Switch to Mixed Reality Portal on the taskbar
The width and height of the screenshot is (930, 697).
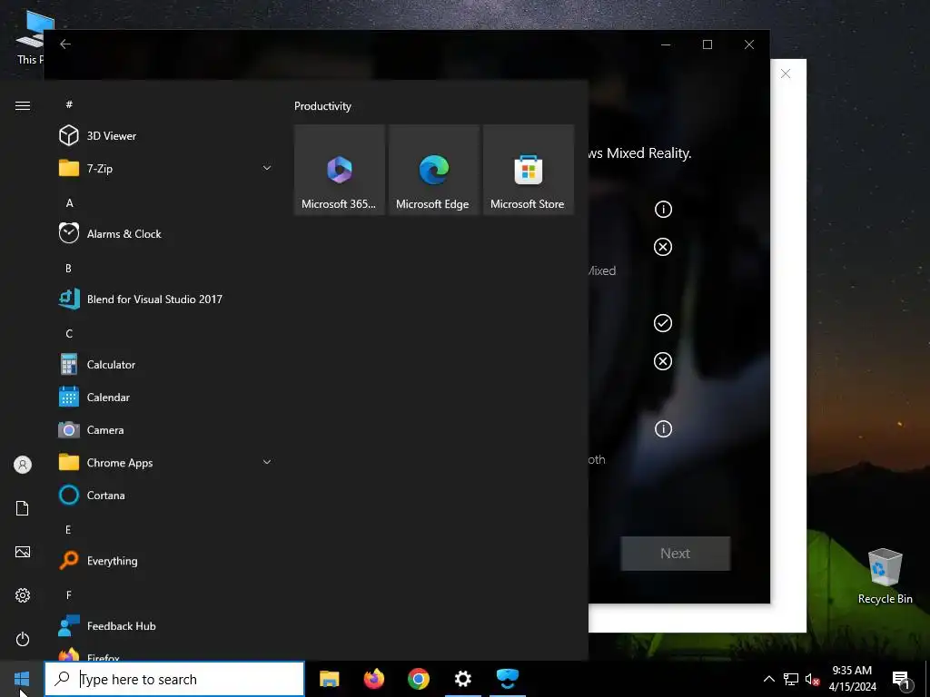point(508,679)
